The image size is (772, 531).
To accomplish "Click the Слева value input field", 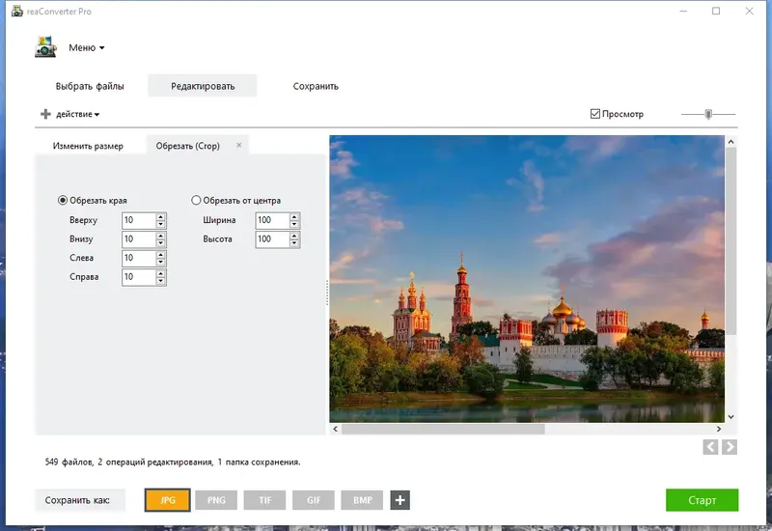I will pyautogui.click(x=139, y=258).
